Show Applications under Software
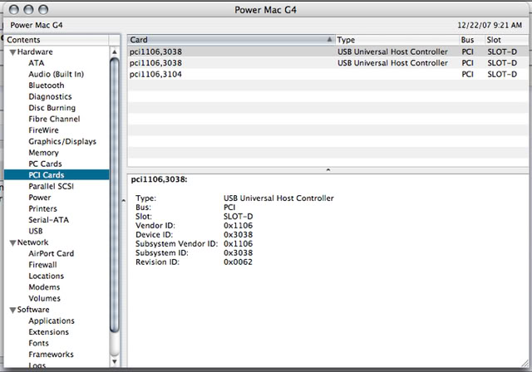Image resolution: width=532 pixels, height=372 pixels. pyautogui.click(x=52, y=321)
